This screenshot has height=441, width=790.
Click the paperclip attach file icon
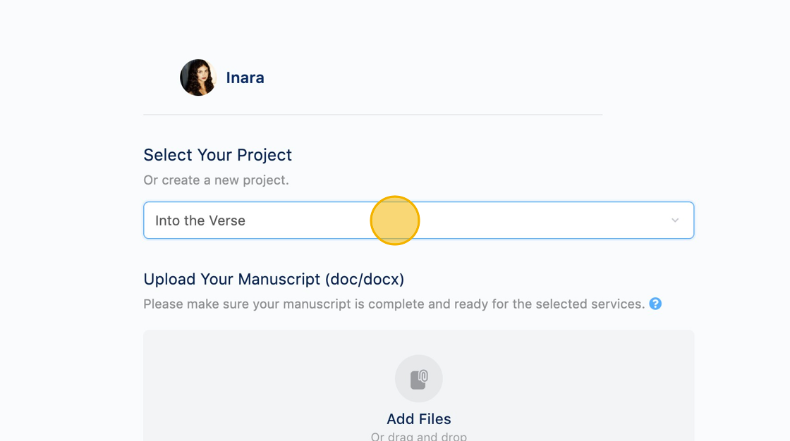pos(419,378)
